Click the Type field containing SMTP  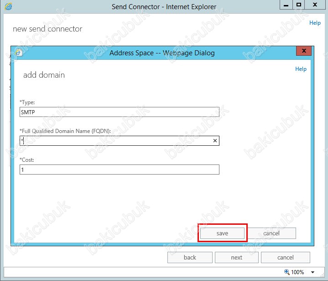pyautogui.click(x=119, y=112)
